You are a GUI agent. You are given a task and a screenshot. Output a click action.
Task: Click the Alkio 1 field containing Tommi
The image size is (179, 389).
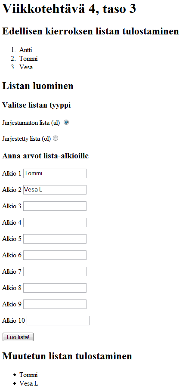point(55,173)
